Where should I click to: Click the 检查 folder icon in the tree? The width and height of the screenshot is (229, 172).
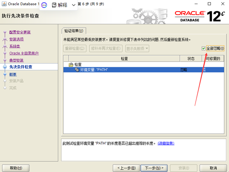pos(71,64)
